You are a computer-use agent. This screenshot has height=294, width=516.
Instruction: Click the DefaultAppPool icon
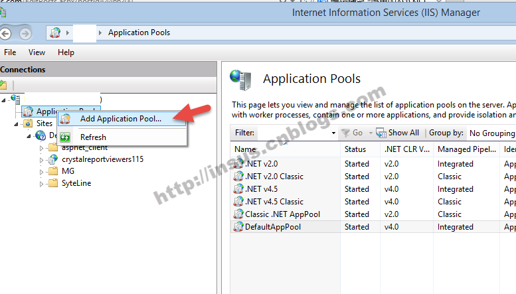pos(238,227)
